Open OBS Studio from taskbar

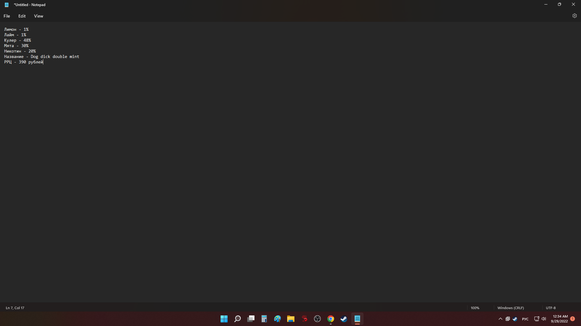[317, 319]
